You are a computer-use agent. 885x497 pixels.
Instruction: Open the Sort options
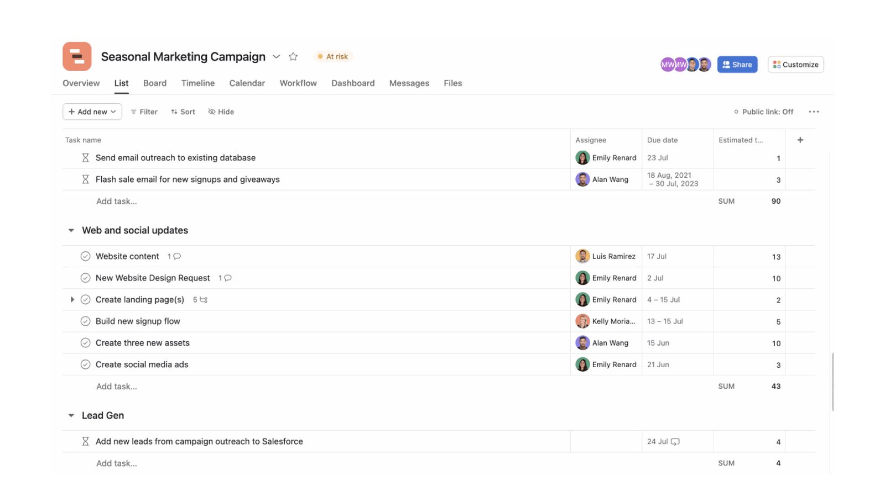[183, 112]
